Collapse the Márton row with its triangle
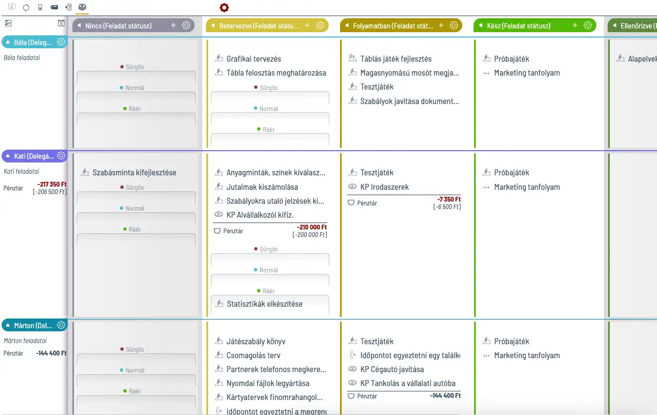Image resolution: width=657 pixels, height=415 pixels. [8, 325]
